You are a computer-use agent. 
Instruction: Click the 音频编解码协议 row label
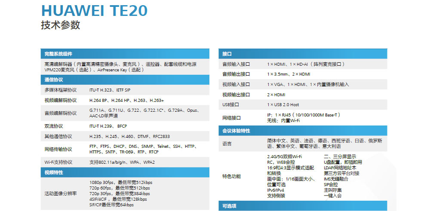[x=60, y=113]
